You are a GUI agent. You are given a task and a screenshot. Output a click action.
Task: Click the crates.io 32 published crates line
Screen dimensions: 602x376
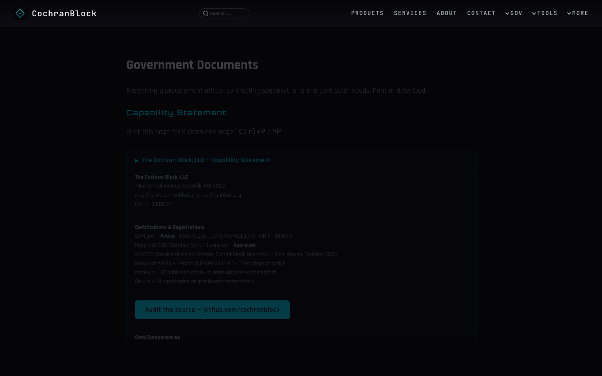tap(206, 272)
